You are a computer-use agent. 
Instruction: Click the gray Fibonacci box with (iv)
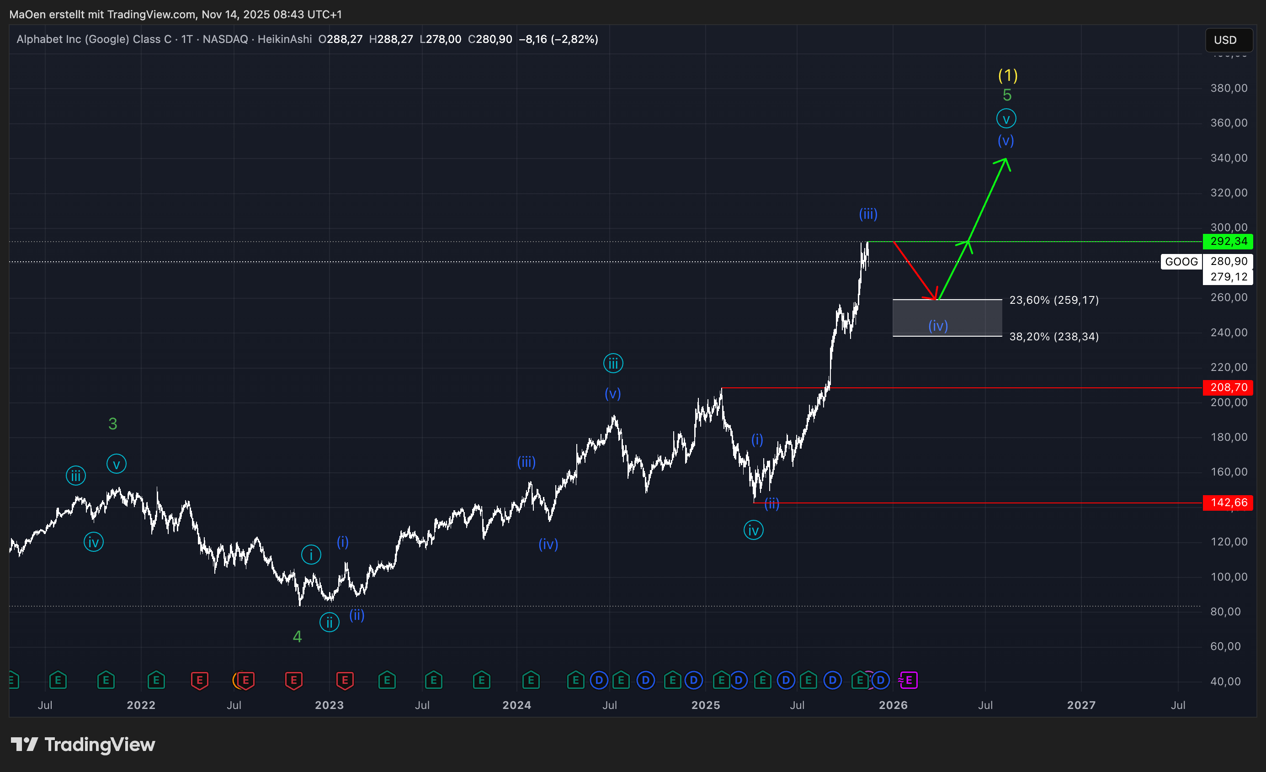(947, 314)
